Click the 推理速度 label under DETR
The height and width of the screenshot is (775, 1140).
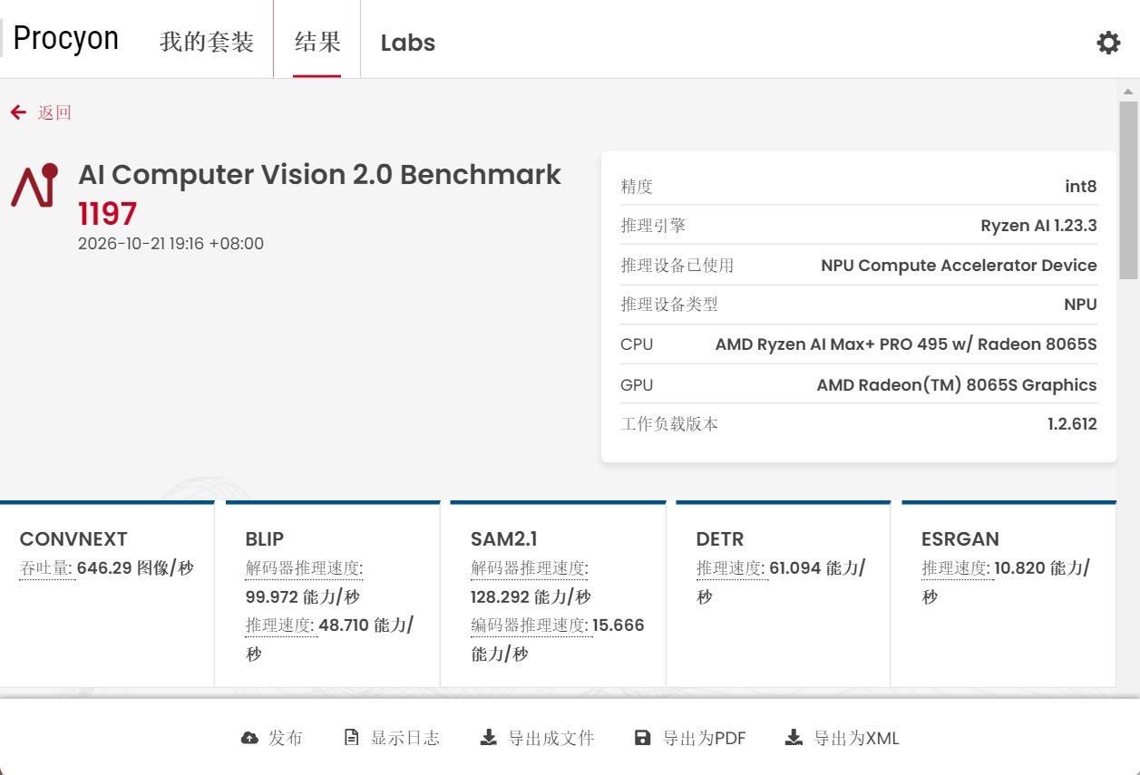click(x=730, y=568)
